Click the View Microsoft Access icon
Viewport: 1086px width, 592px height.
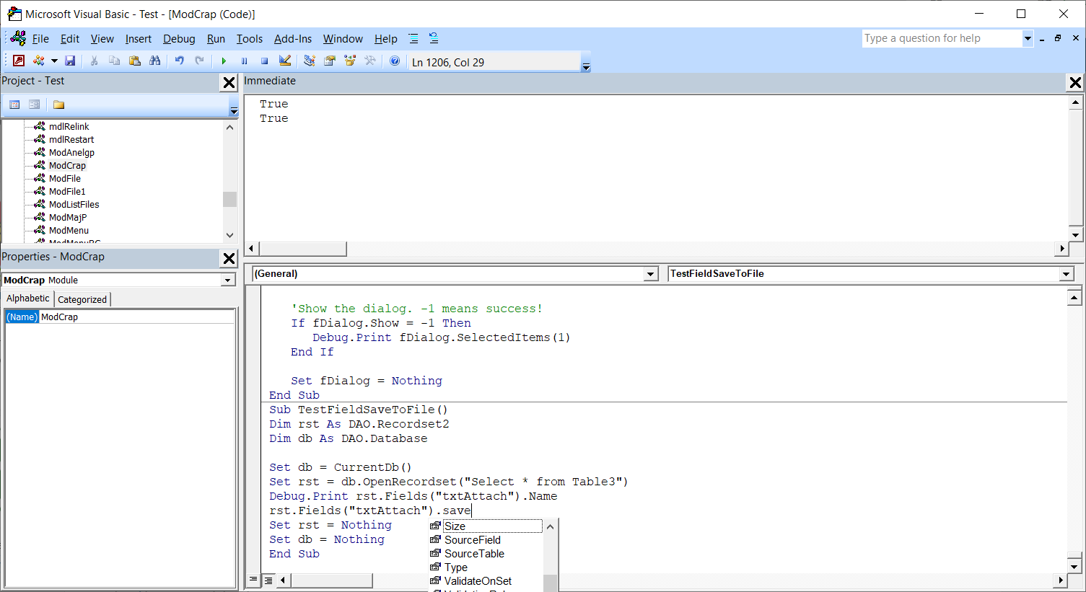click(19, 61)
